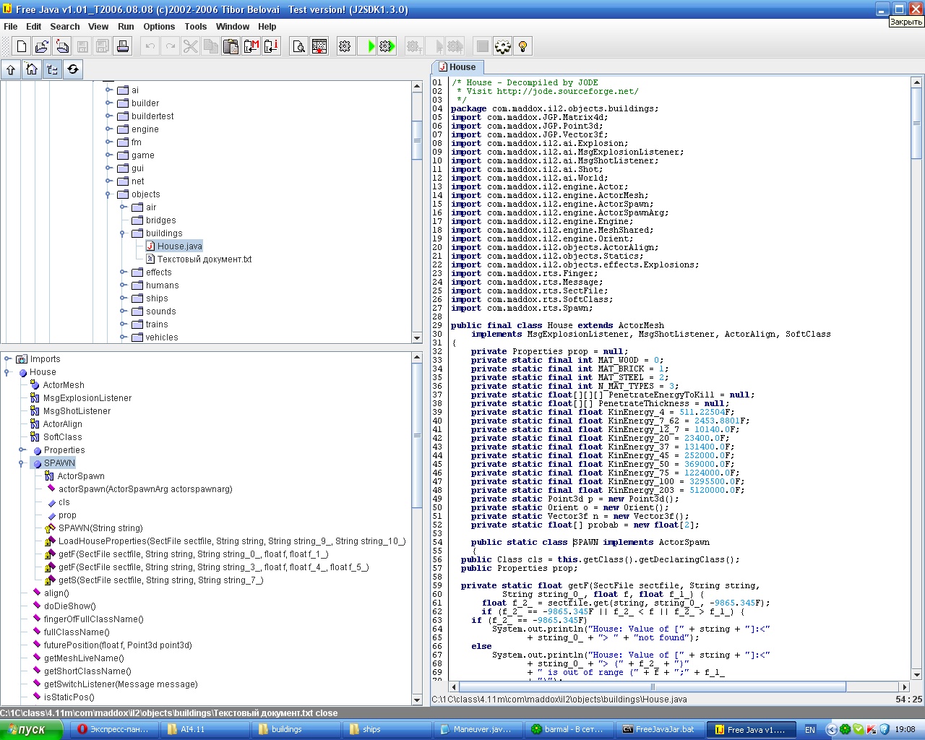Image resolution: width=925 pixels, height=740 pixels.
Task: Click the Print toolbar icon
Action: [x=123, y=46]
